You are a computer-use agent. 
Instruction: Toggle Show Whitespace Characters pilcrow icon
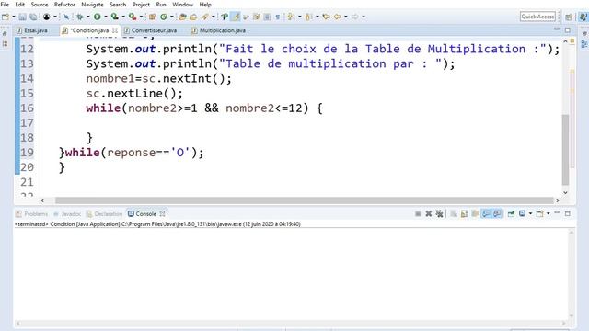point(278,17)
